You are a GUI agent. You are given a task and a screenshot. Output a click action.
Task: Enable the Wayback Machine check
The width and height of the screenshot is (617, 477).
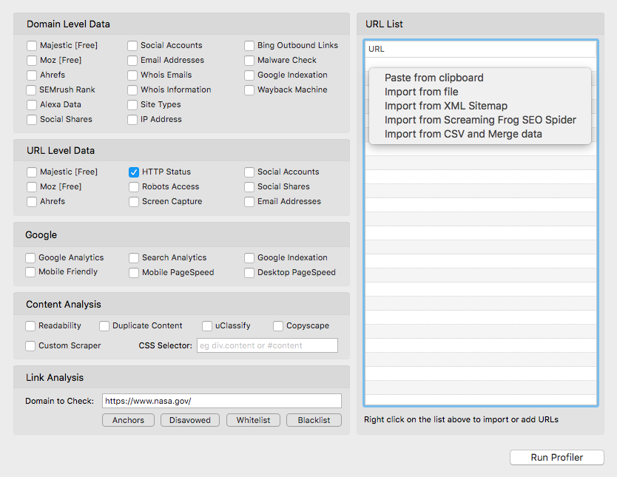tap(249, 89)
